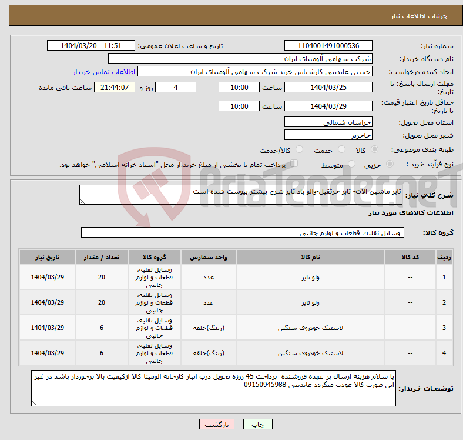Click item name ولو تایر in row 1
This screenshot has width=463, height=440.
[310, 278]
